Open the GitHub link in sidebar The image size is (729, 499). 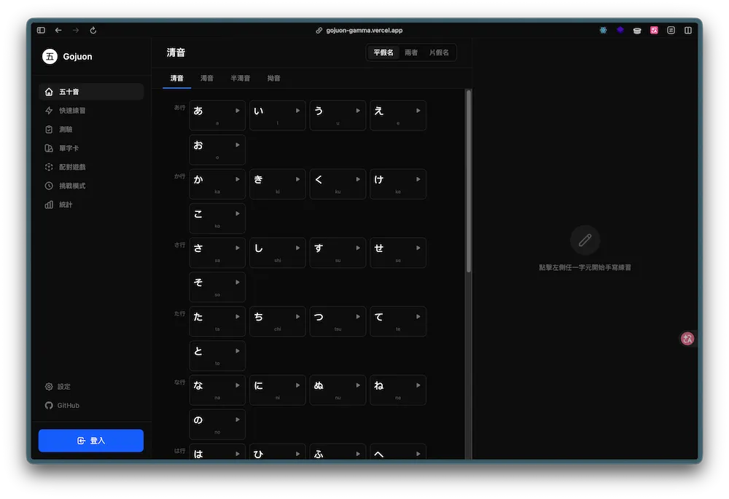(68, 406)
